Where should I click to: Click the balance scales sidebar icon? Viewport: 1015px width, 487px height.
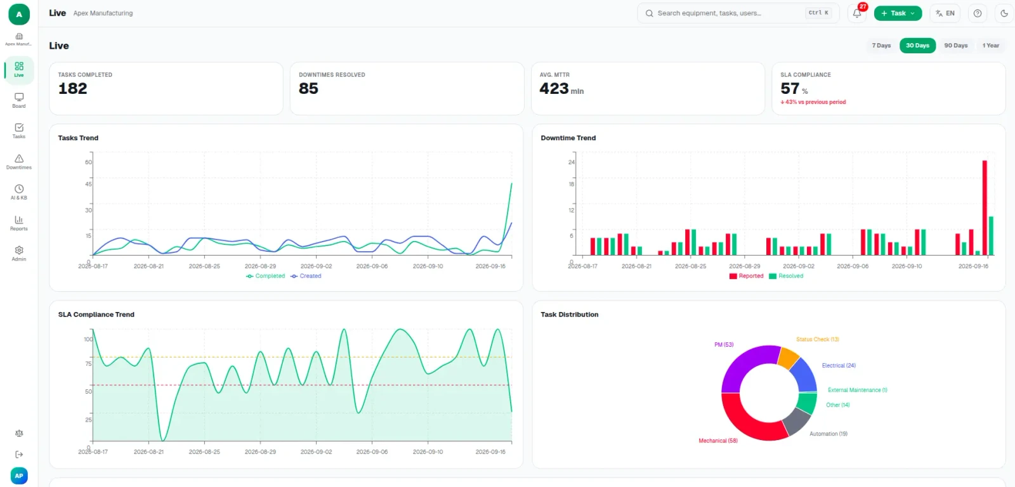(19, 434)
